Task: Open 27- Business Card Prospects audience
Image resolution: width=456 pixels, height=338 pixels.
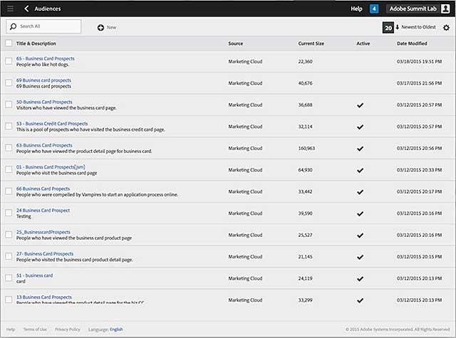Action: coord(45,254)
